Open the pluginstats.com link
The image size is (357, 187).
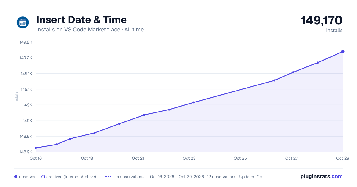322,176
